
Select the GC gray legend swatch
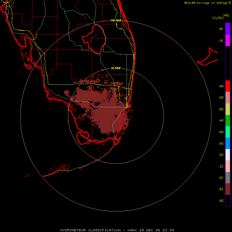[x=228, y=178]
